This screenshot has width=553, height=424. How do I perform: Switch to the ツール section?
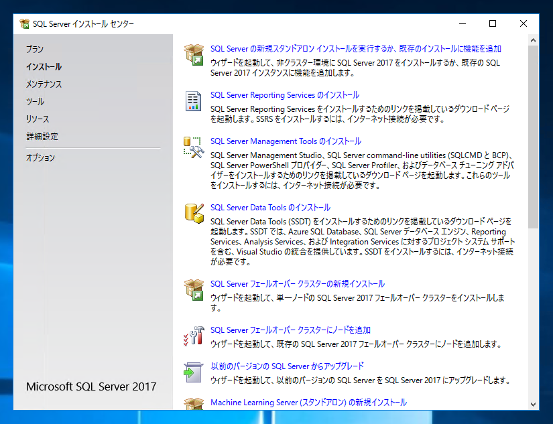pos(35,102)
